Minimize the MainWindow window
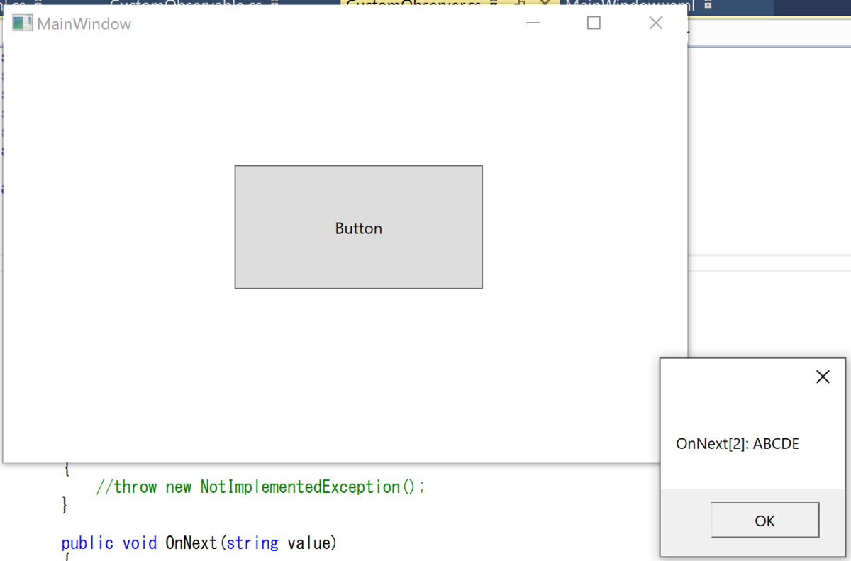Viewport: 851px width, 561px height. pos(533,23)
